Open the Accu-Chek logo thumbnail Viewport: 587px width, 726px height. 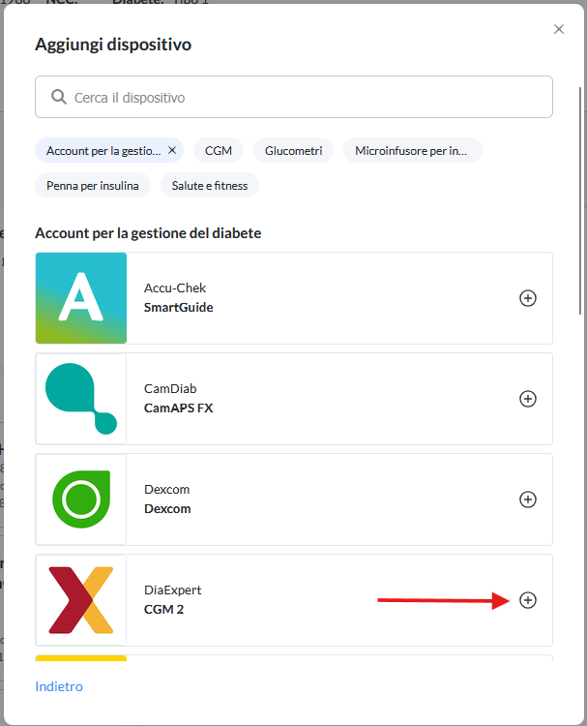[x=81, y=298]
